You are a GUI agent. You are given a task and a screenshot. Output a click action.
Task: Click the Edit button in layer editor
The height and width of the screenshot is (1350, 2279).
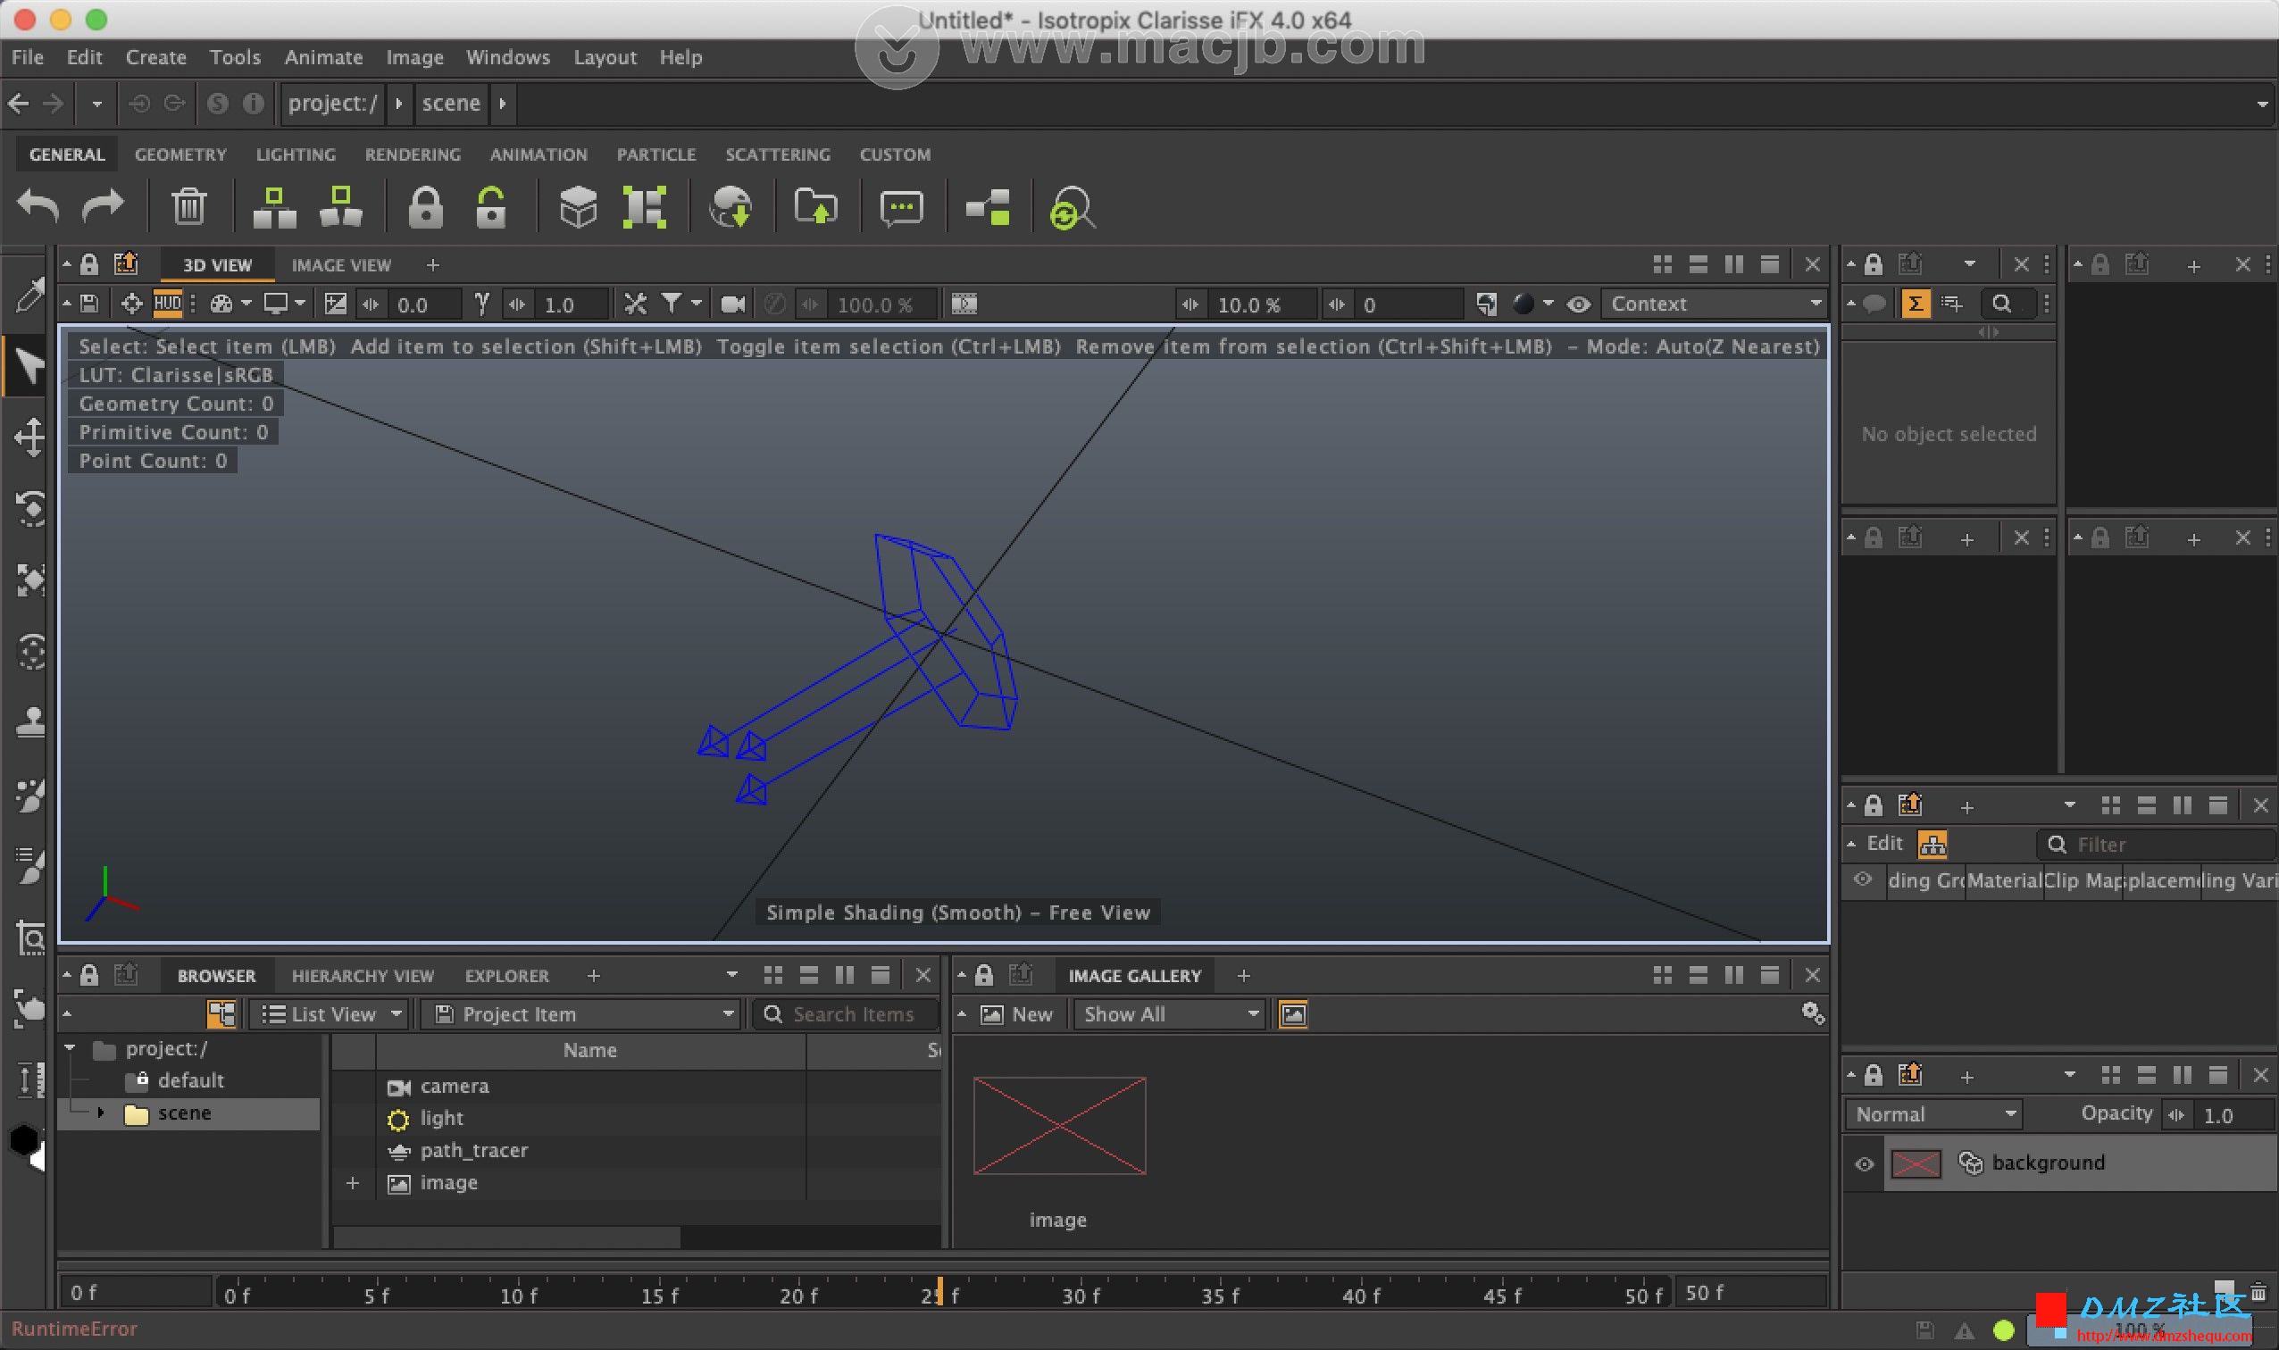pos(1884,843)
